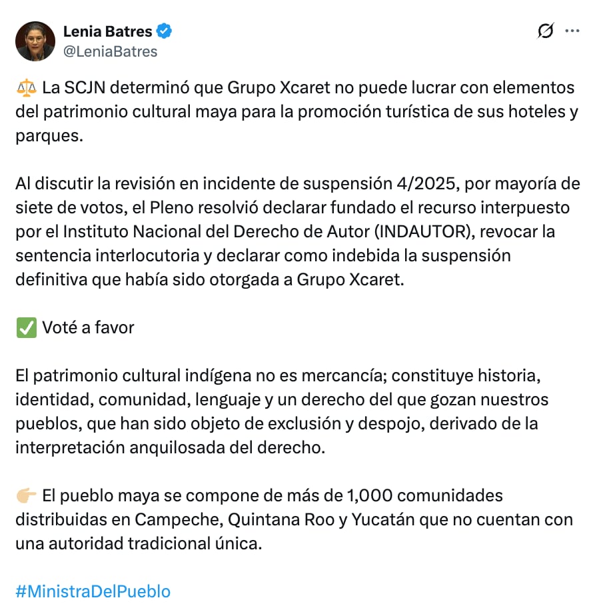This screenshot has width=597, height=604.
Task: Expand the post actions via the three dots
Action: [x=571, y=31]
